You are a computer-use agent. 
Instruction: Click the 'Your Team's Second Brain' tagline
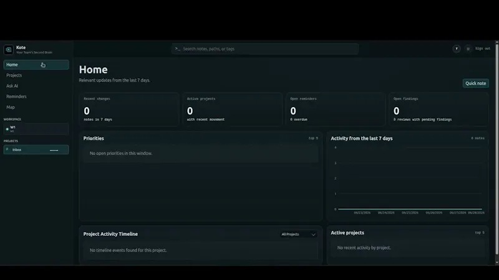pyautogui.click(x=34, y=52)
